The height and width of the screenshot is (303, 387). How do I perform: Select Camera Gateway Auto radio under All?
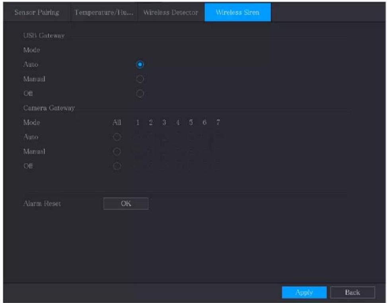117,137
